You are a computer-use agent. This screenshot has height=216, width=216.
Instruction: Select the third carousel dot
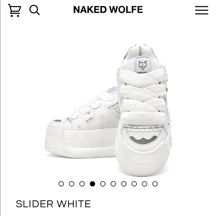pyautogui.click(x=82, y=184)
